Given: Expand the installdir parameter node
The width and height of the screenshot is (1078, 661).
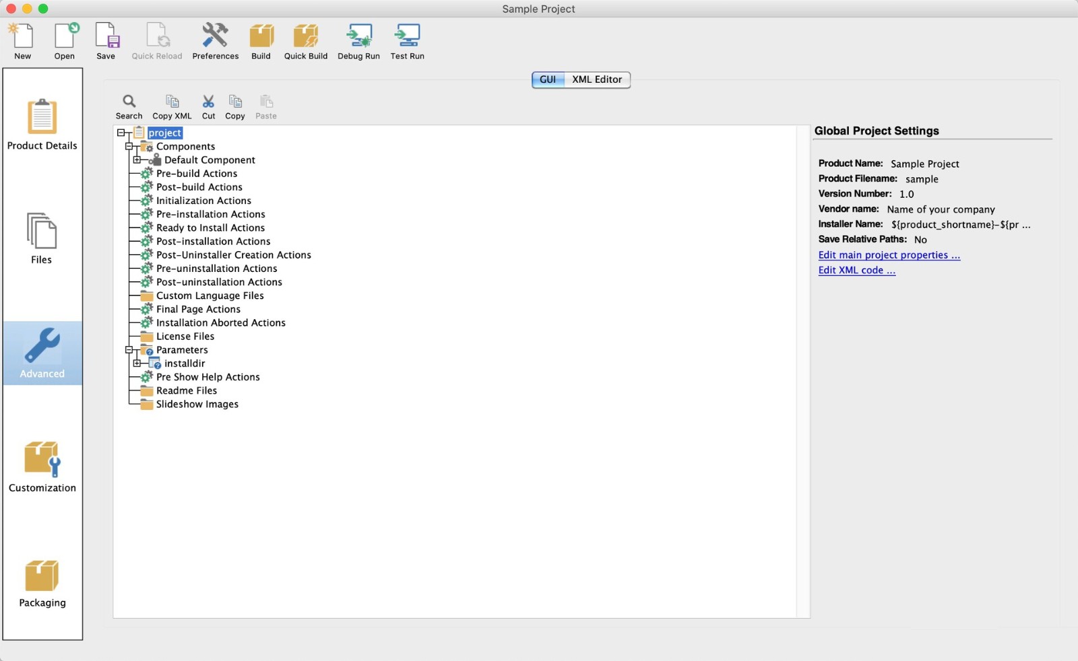Looking at the screenshot, I should tap(137, 363).
